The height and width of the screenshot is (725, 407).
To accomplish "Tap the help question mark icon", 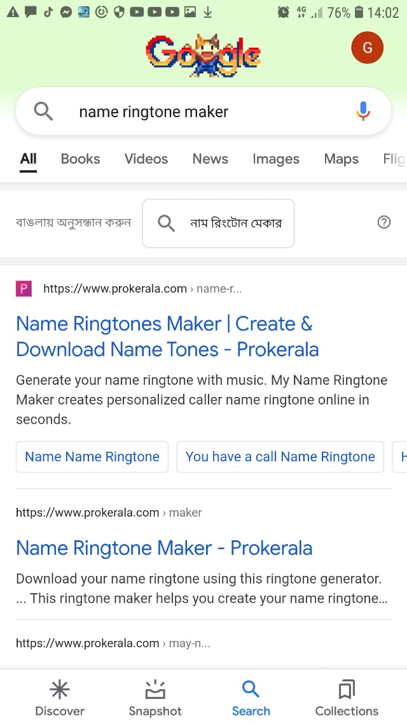I will click(384, 222).
